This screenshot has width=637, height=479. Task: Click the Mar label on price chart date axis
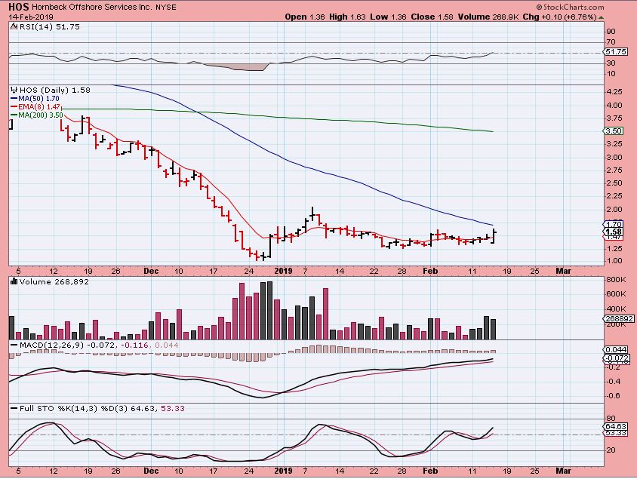click(564, 271)
